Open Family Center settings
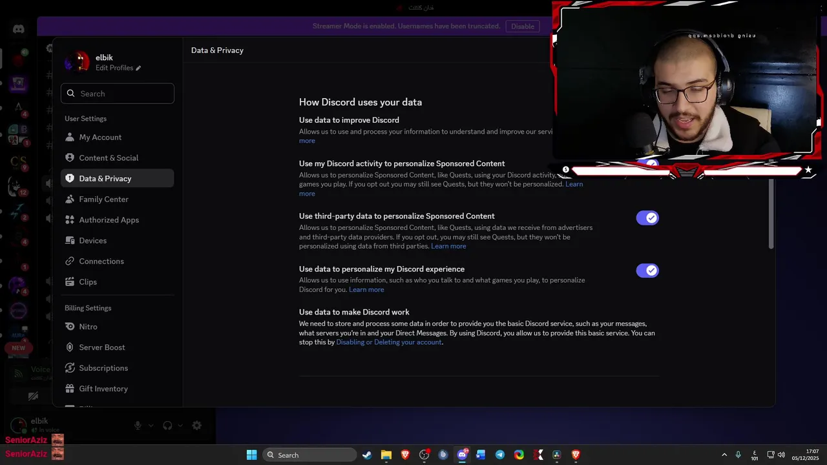Viewport: 827px width, 465px height. 117,199
